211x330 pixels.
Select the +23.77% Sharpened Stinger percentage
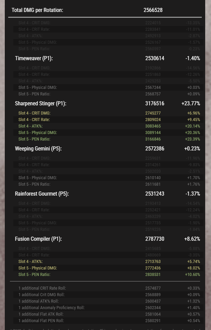pyautogui.click(x=190, y=103)
